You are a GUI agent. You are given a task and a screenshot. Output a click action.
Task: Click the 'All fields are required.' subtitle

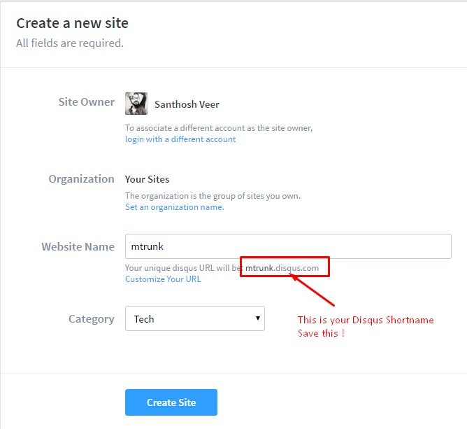[x=70, y=43]
